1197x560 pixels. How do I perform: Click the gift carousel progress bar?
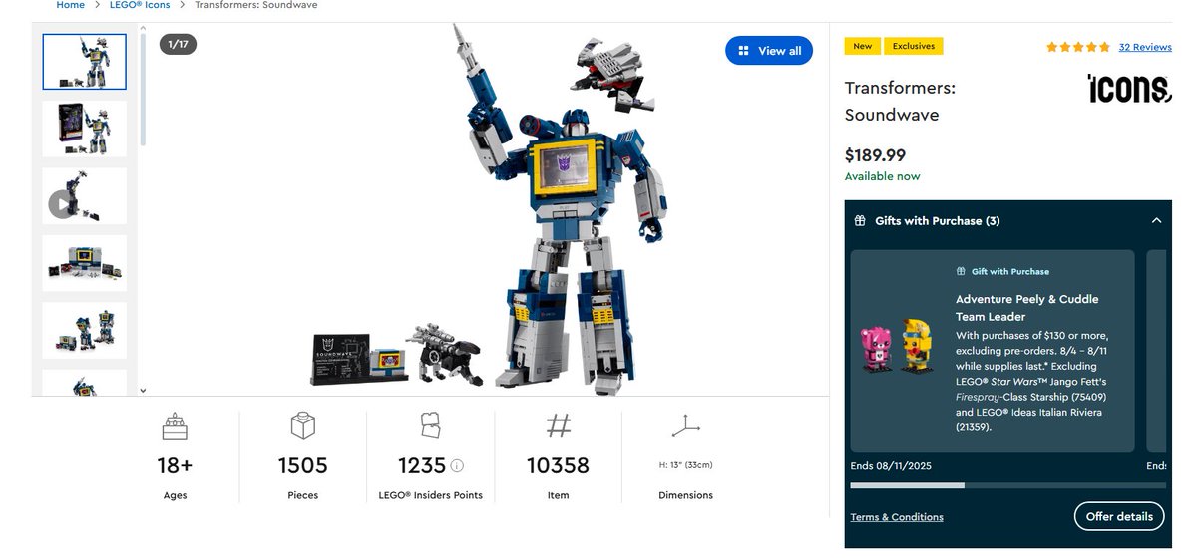[1007, 485]
